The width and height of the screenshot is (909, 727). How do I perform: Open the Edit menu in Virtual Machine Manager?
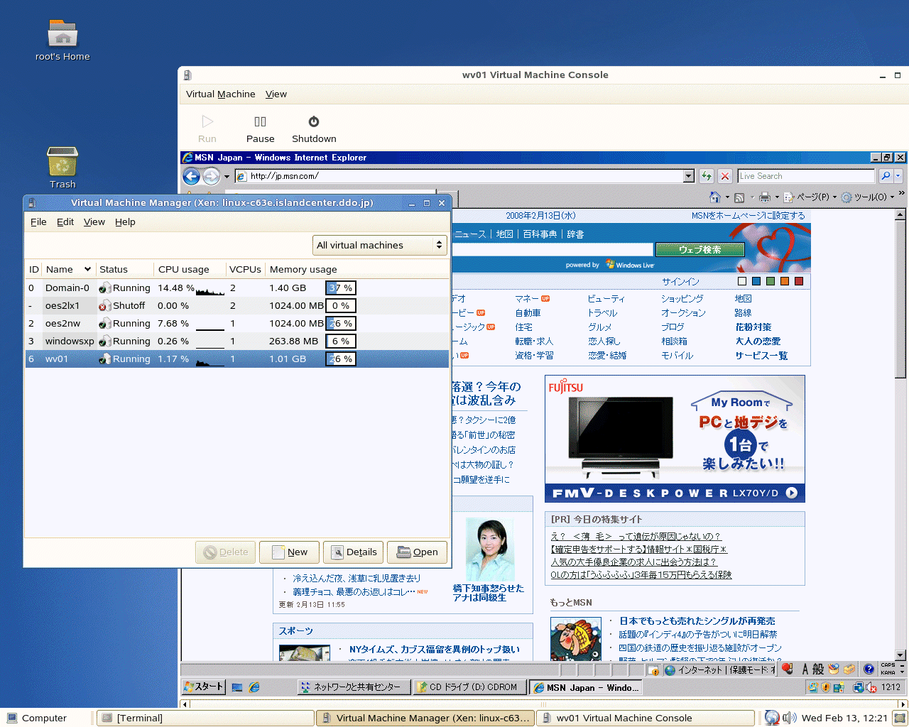click(x=65, y=222)
